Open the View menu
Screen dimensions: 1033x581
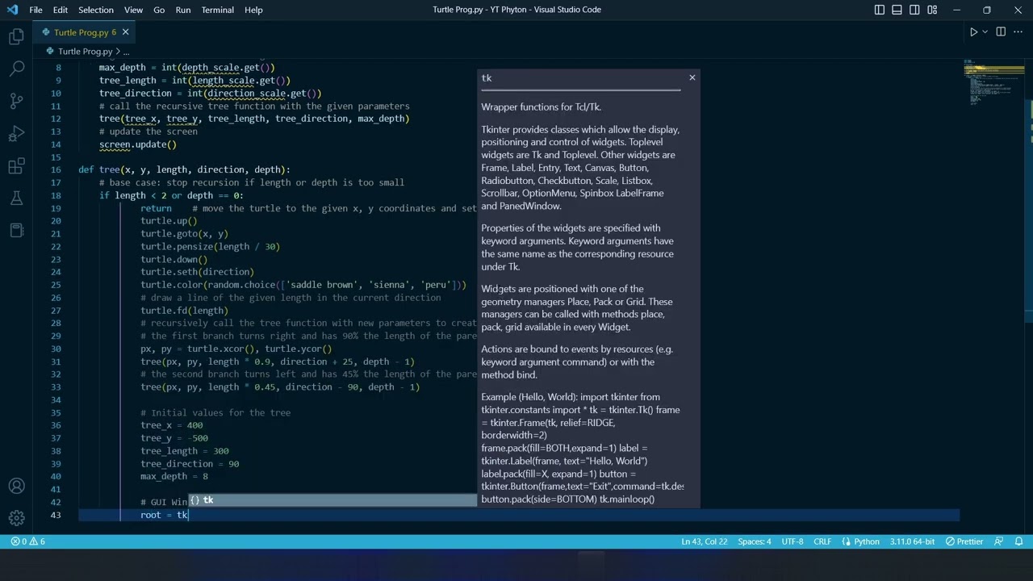[134, 10]
